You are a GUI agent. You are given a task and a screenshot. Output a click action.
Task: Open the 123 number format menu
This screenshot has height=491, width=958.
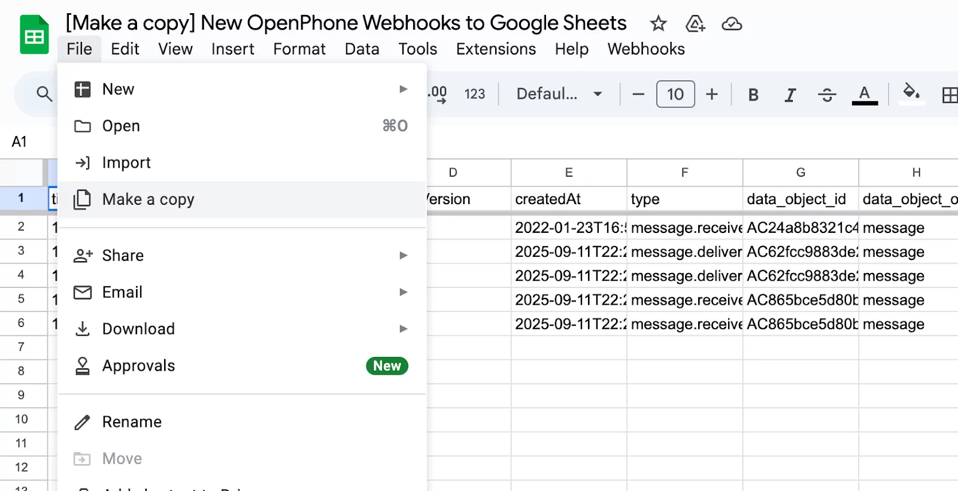[475, 94]
